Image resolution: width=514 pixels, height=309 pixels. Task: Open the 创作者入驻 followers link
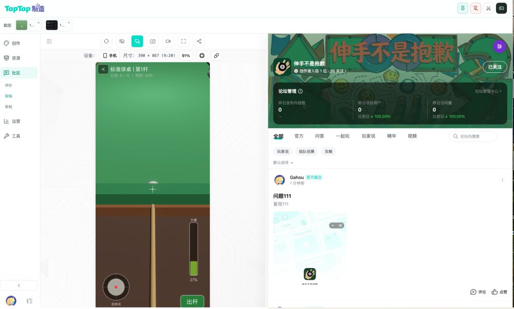tap(320, 71)
